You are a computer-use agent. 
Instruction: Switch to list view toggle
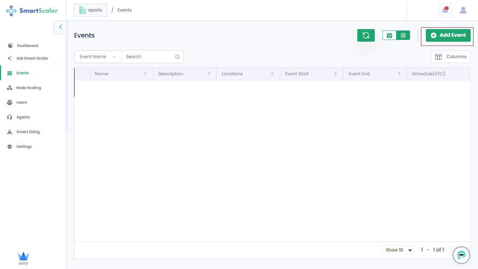click(403, 35)
